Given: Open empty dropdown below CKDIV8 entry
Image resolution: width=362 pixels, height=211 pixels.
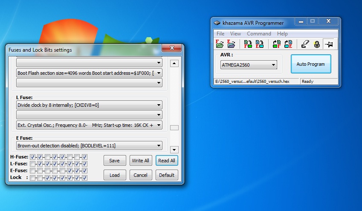Looking at the screenshot, I should pyautogui.click(x=89, y=115).
